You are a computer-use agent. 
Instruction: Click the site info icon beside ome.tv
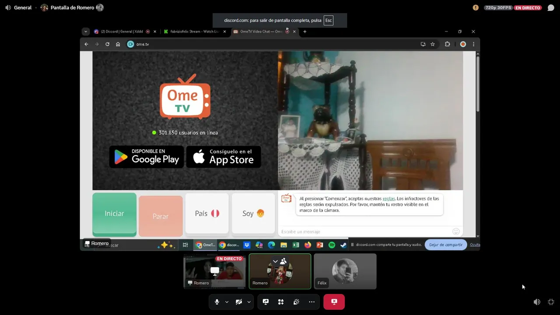point(130,44)
